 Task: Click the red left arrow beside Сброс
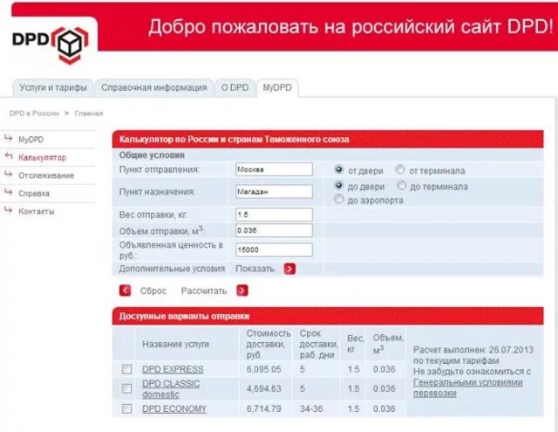click(x=125, y=291)
